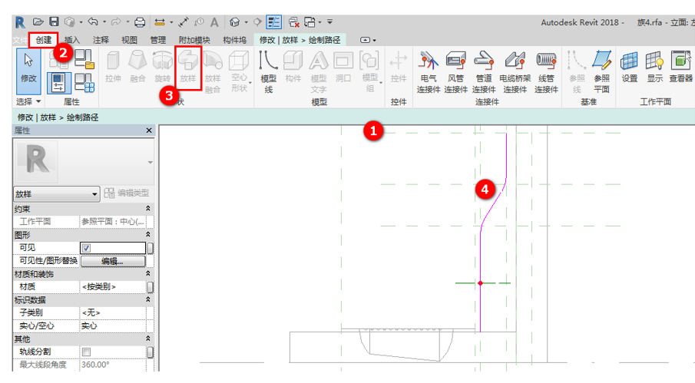The width and height of the screenshot is (695, 383).
Task: Click the Opening (洞口) tool
Action: point(343,67)
